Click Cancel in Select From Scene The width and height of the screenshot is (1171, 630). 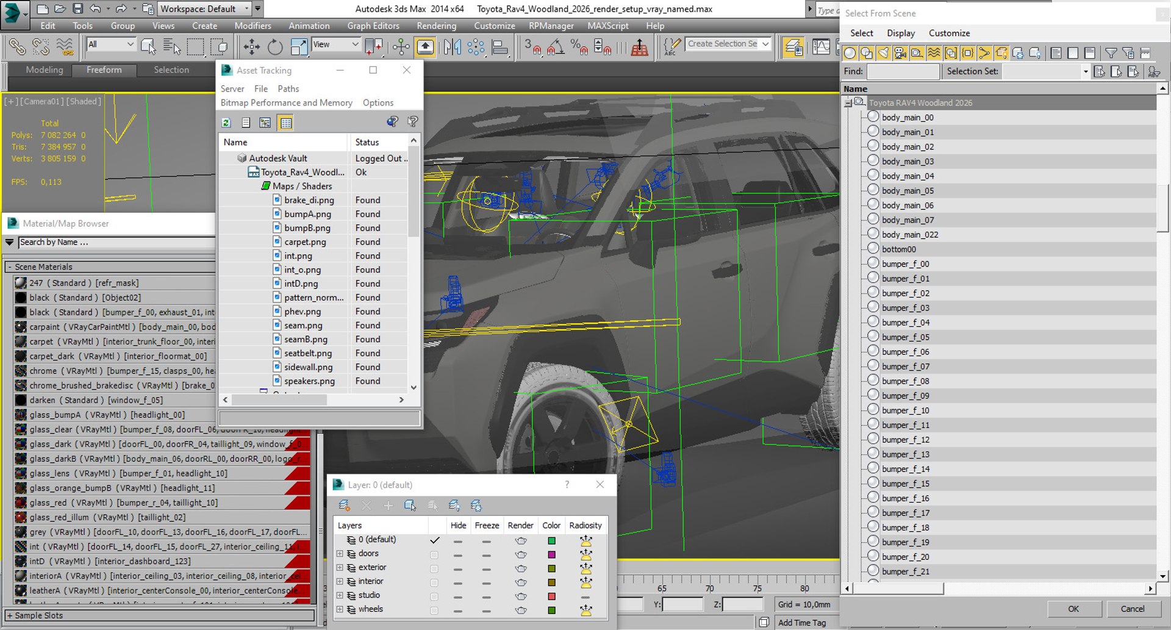(1133, 609)
